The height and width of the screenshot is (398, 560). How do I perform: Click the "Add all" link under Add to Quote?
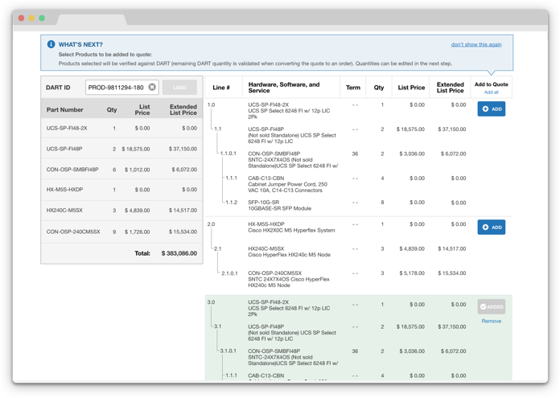pyautogui.click(x=491, y=92)
